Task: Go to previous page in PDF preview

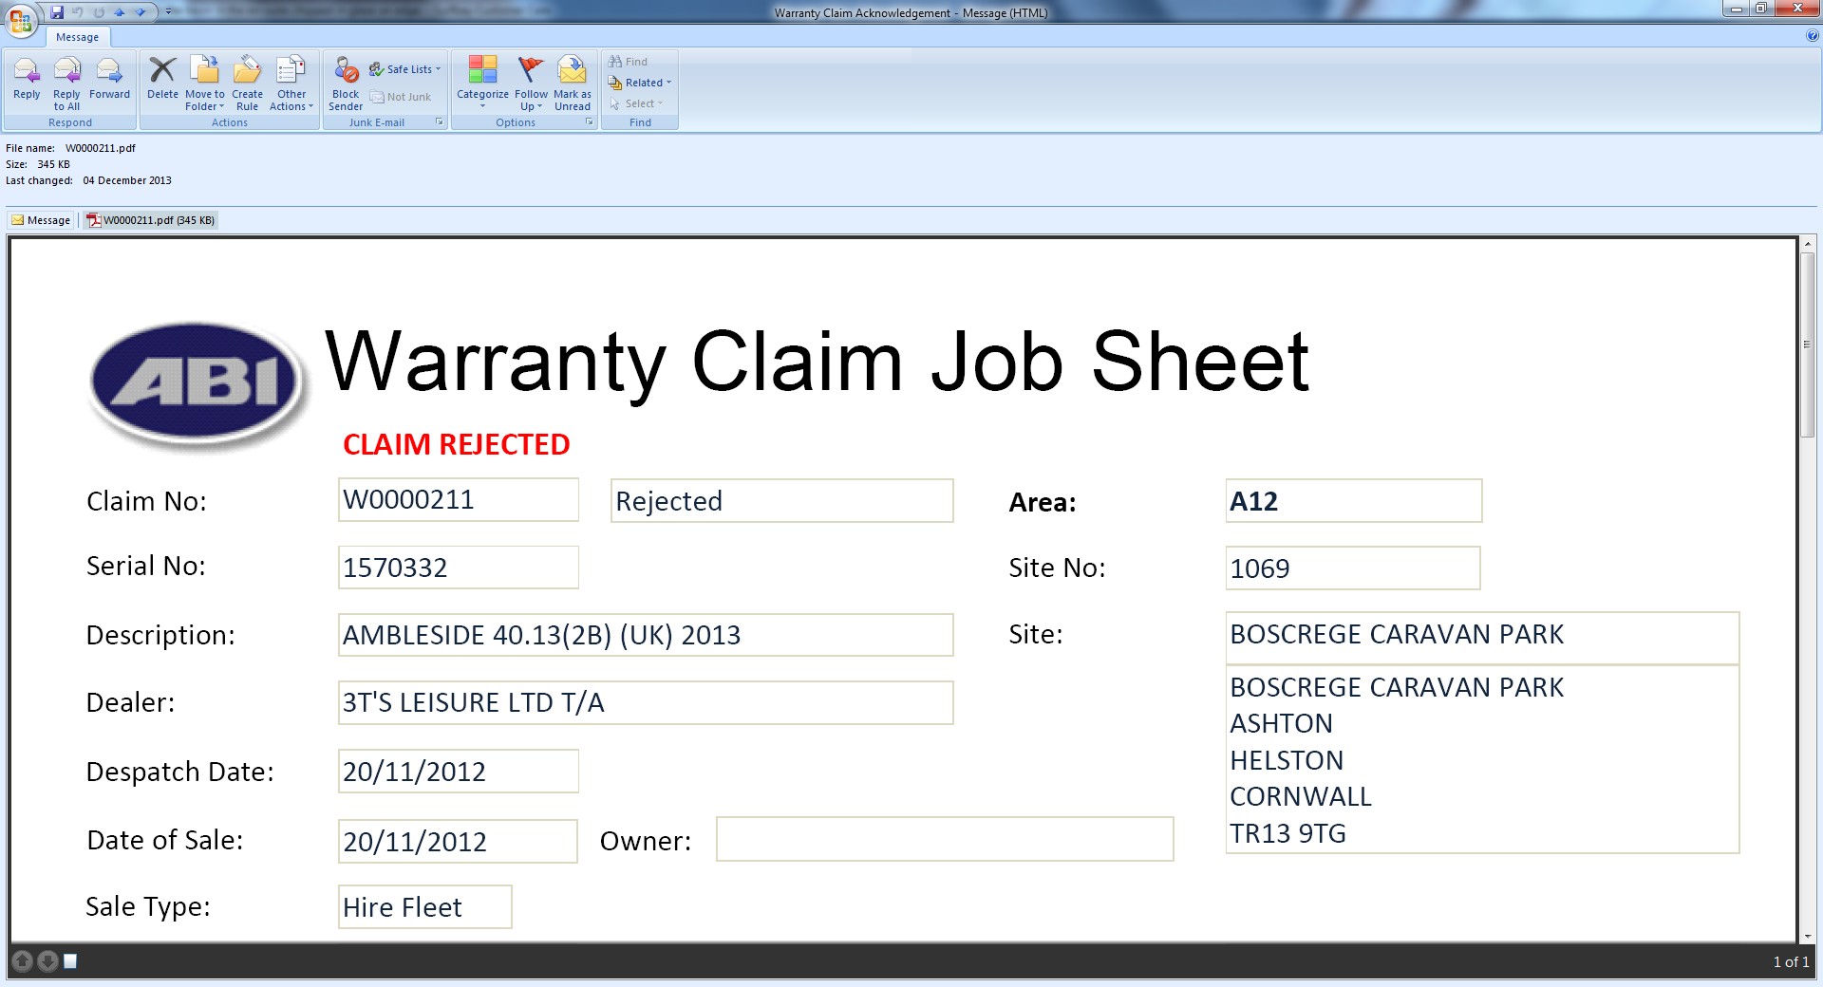Action: pyautogui.click(x=23, y=961)
